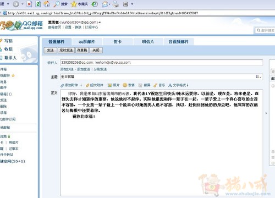This screenshot has height=198, width=275.
Task: Click the 关闭 close button
Action: tap(96, 50)
